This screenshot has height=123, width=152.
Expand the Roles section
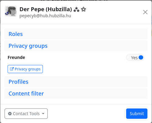click(x=76, y=34)
